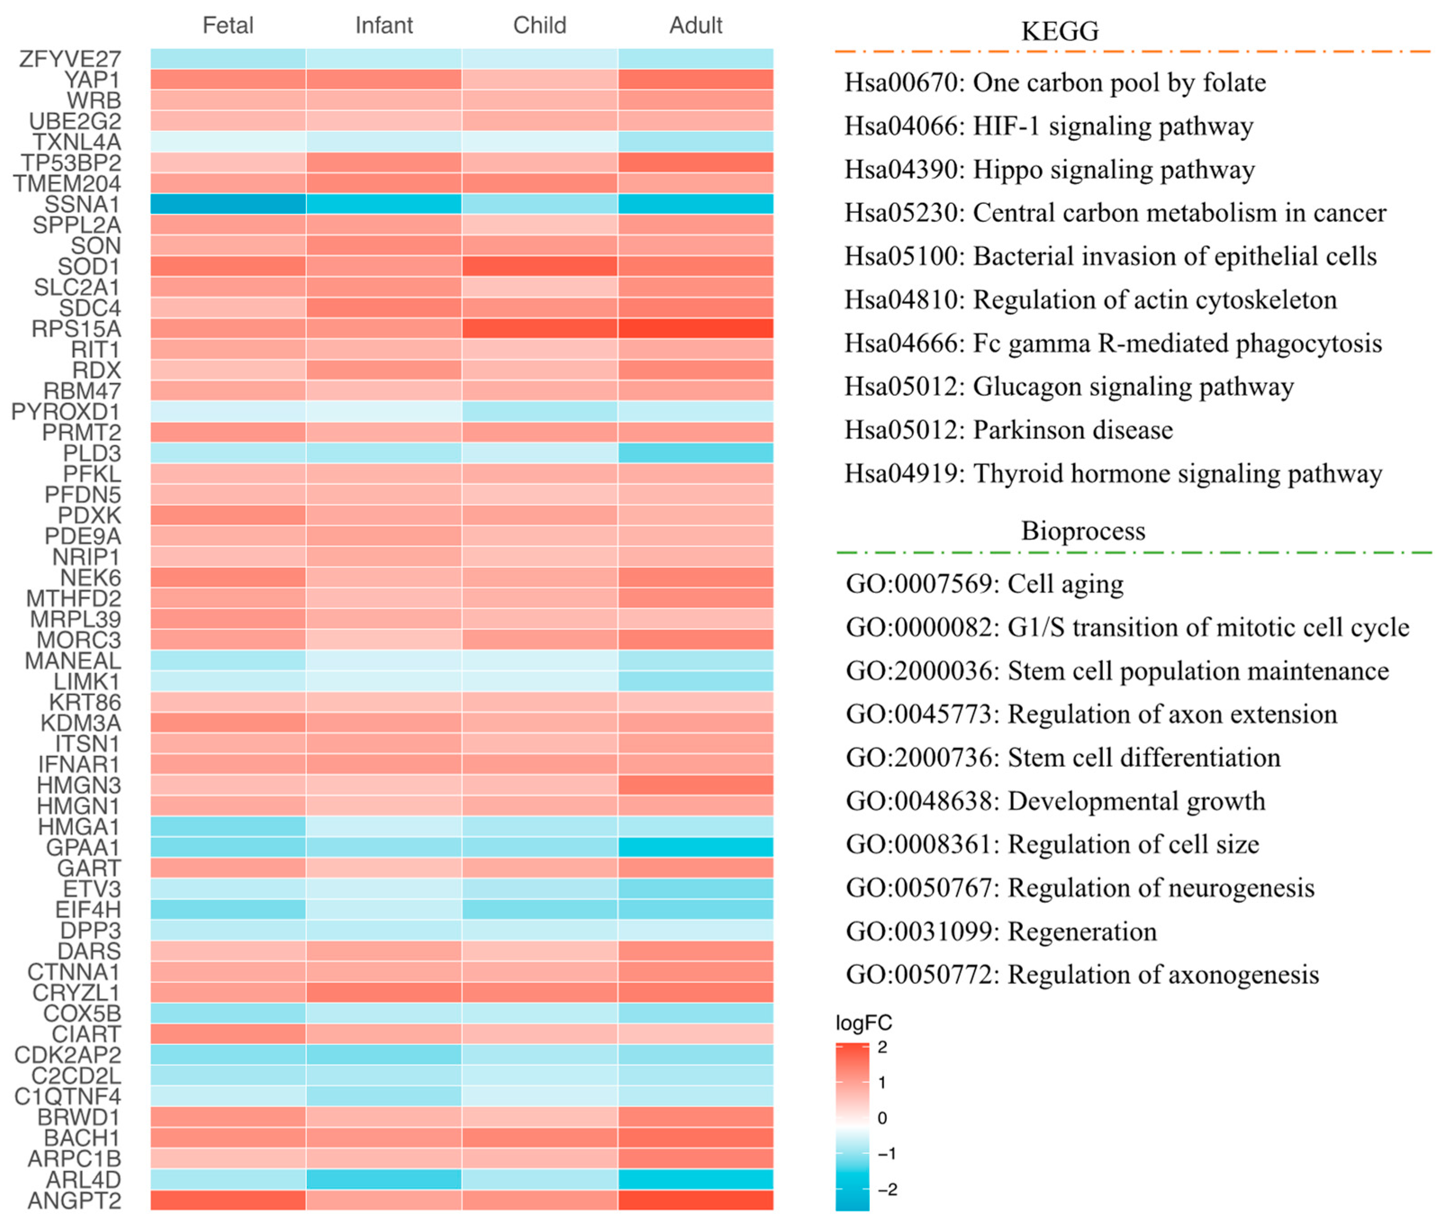1444x1228 pixels.
Task: Select the ANGPT2 gene row label
Action: [x=75, y=1201]
